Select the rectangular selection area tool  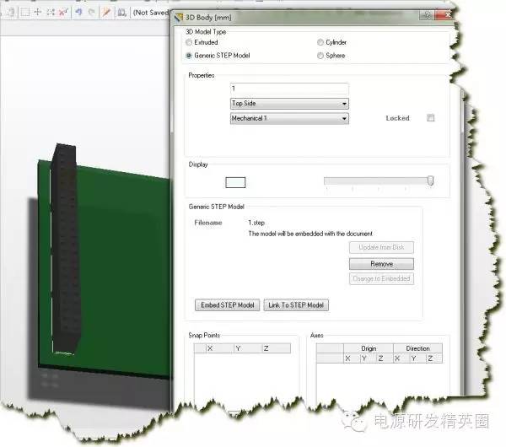pyautogui.click(x=24, y=13)
